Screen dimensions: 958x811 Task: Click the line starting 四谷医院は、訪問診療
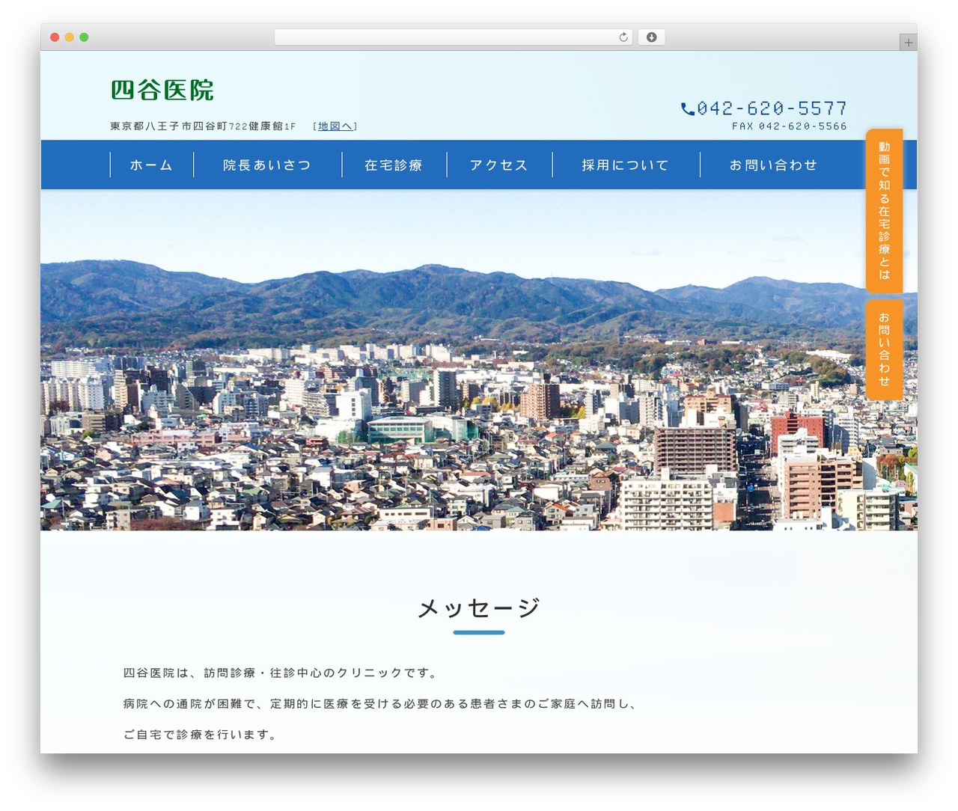tap(281, 673)
